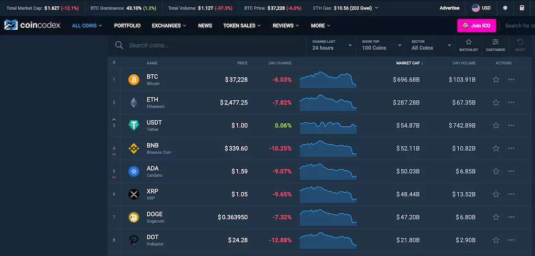Click DOT 24H change -12.88%
The image size is (535, 256).
(x=280, y=240)
